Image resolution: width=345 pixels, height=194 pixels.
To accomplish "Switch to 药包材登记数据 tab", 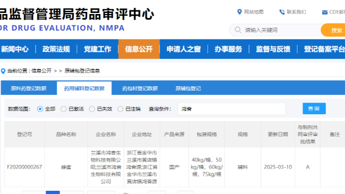I will 140,88.
